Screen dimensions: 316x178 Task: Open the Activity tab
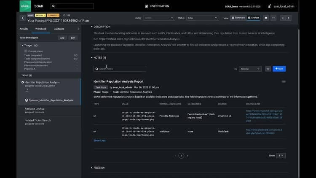[24, 29]
